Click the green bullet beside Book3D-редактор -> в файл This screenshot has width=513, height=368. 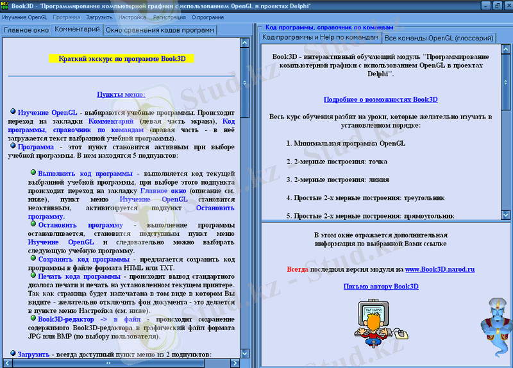point(33,317)
